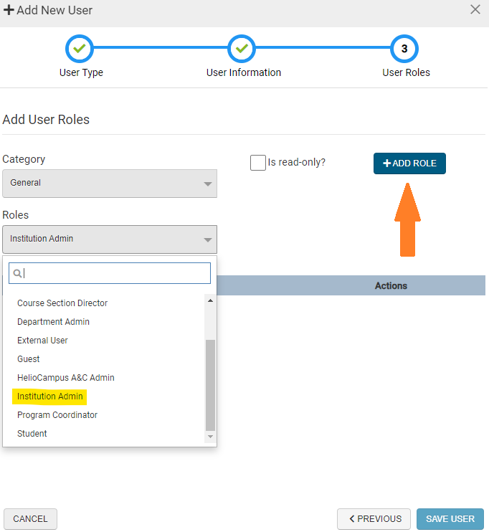Image resolution: width=489 pixels, height=532 pixels.
Task: Click the User Type step checkmark circle
Action: (x=80, y=49)
